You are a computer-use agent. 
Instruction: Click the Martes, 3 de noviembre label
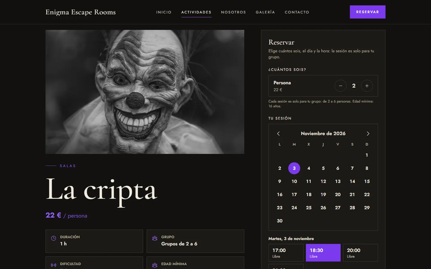pos(291,239)
